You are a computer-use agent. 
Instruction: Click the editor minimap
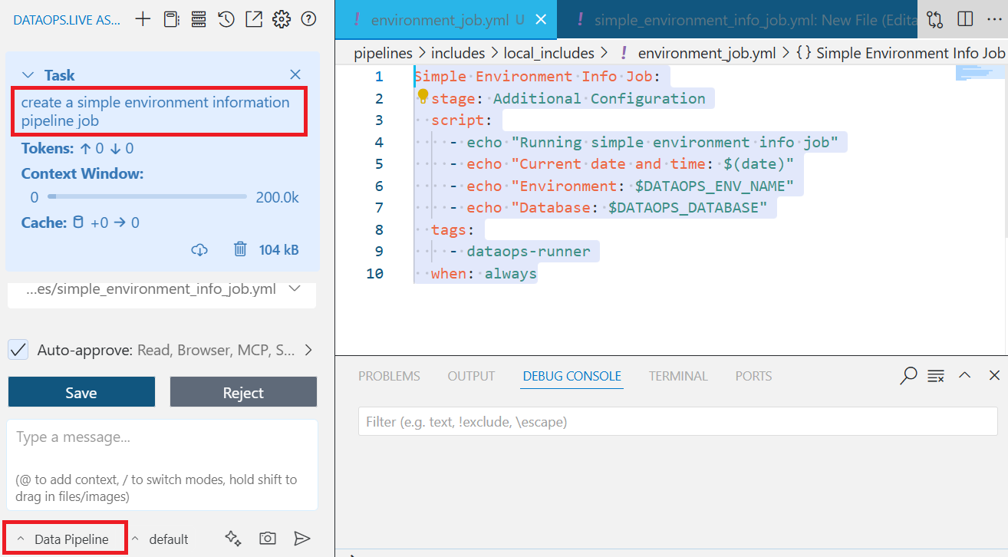point(981,73)
